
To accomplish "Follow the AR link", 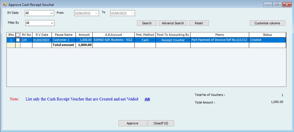I will coord(147,99).
